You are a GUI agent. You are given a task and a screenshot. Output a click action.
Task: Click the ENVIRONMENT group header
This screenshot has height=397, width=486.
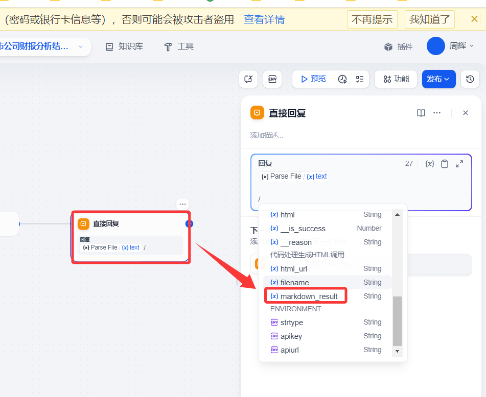tap(295, 309)
